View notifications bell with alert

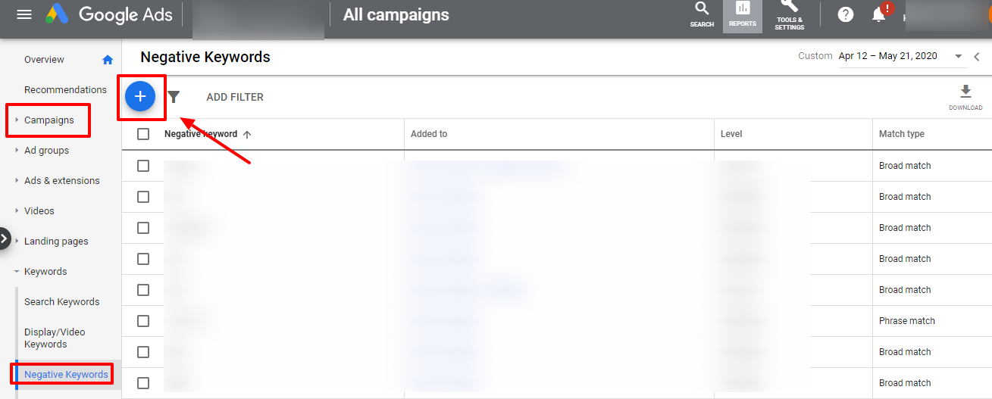(x=880, y=14)
